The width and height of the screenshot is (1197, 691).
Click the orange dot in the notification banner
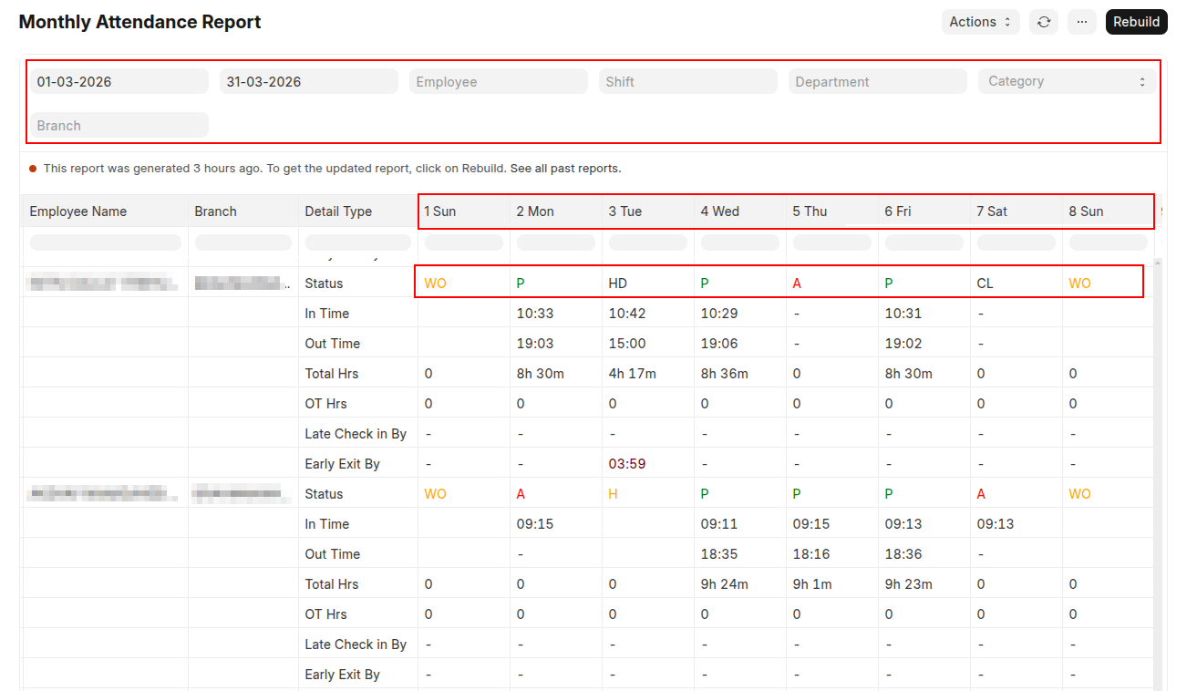[x=35, y=168]
